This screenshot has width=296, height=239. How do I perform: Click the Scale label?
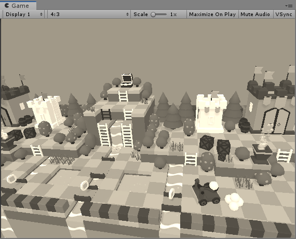pos(141,15)
